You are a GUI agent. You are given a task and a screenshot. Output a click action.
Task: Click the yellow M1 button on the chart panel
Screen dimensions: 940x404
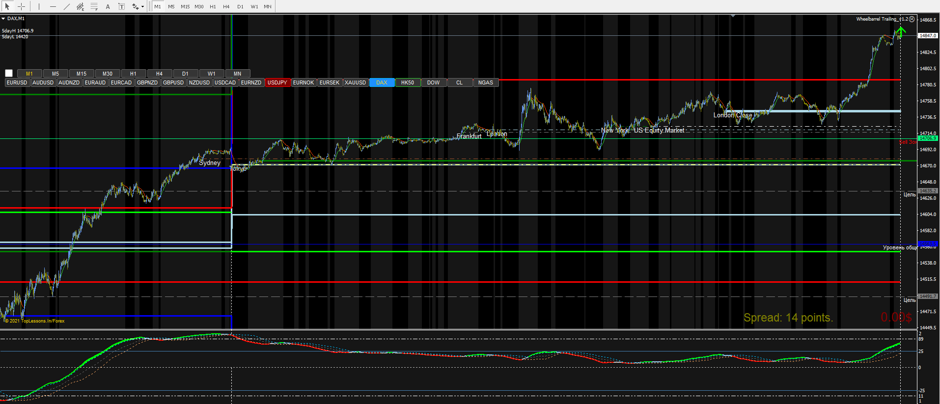point(29,74)
